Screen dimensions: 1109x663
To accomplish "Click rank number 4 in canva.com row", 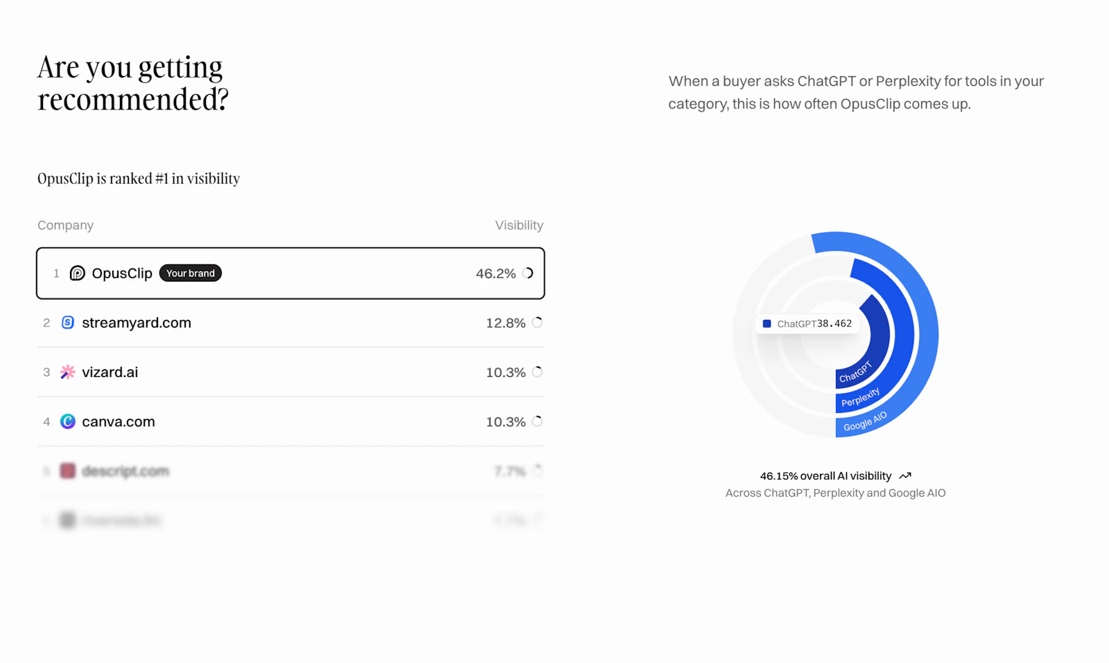I will pos(46,421).
